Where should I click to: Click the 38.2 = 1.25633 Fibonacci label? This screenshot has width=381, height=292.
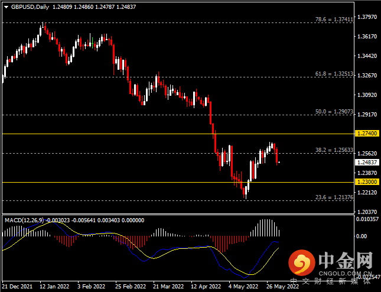[334, 150]
